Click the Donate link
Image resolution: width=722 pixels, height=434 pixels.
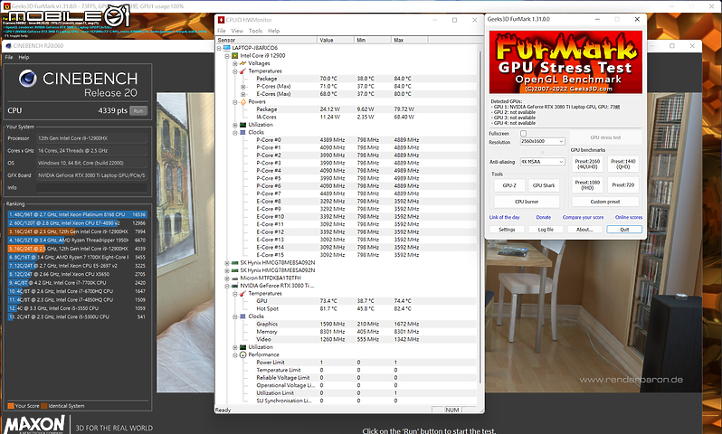(544, 217)
